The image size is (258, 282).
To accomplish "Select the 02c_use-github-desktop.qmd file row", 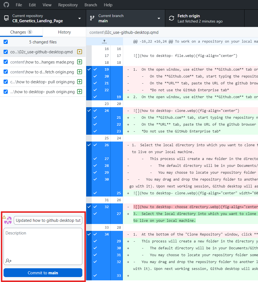I will (43, 52).
